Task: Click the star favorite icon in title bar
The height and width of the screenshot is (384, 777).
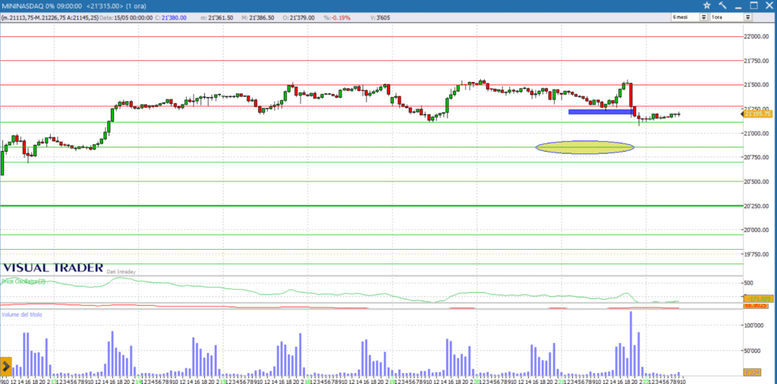Action: pos(706,5)
